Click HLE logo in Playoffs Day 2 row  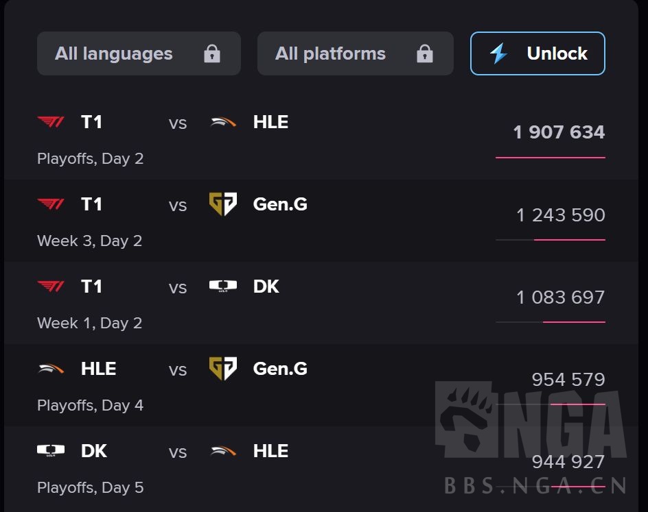[x=223, y=122]
